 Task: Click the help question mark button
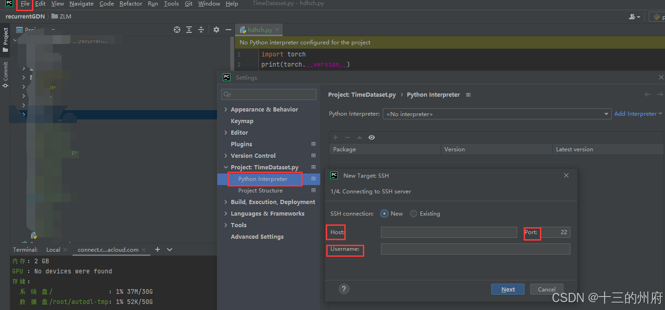pos(344,289)
